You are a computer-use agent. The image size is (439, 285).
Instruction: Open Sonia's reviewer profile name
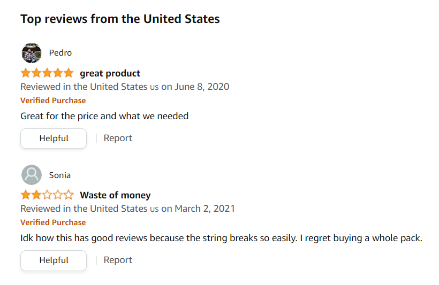point(59,175)
